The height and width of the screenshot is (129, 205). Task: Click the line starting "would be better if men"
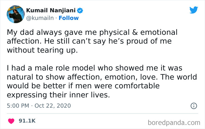83,86
